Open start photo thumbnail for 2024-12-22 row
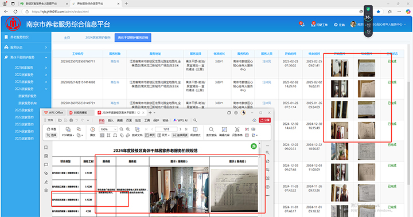413x217 pixels. click(340, 151)
